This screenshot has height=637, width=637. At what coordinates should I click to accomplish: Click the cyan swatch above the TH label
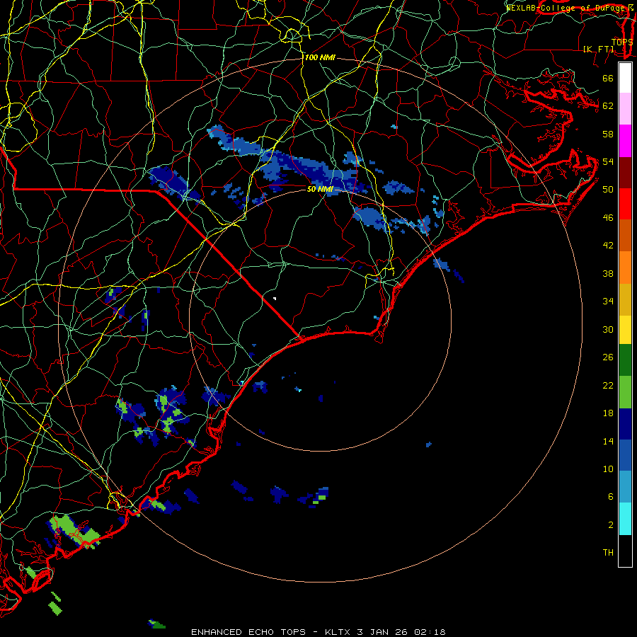[x=625, y=519]
